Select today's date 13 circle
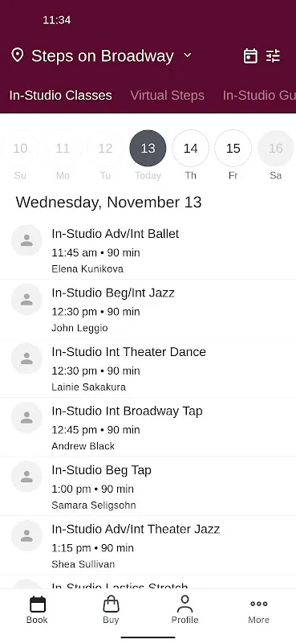Image resolution: width=296 pixels, height=643 pixels. (x=148, y=149)
